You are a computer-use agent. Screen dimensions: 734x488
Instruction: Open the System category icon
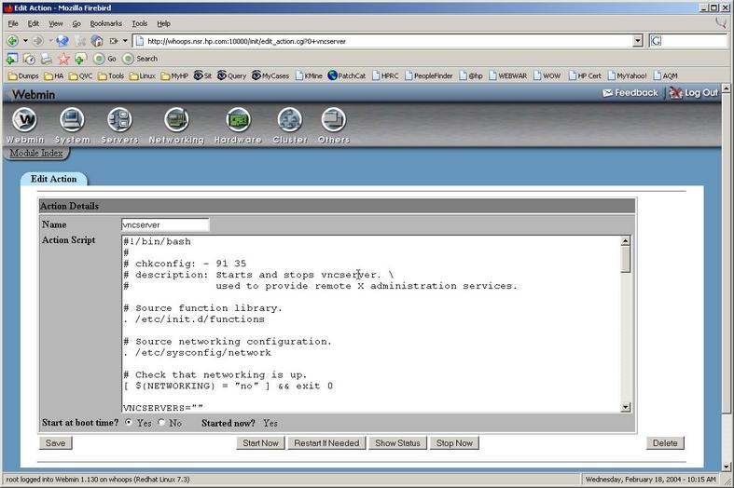pyautogui.click(x=72, y=120)
